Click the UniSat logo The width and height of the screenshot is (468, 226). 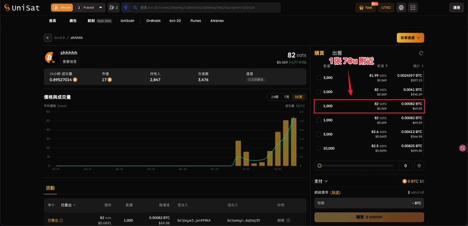tap(22, 8)
